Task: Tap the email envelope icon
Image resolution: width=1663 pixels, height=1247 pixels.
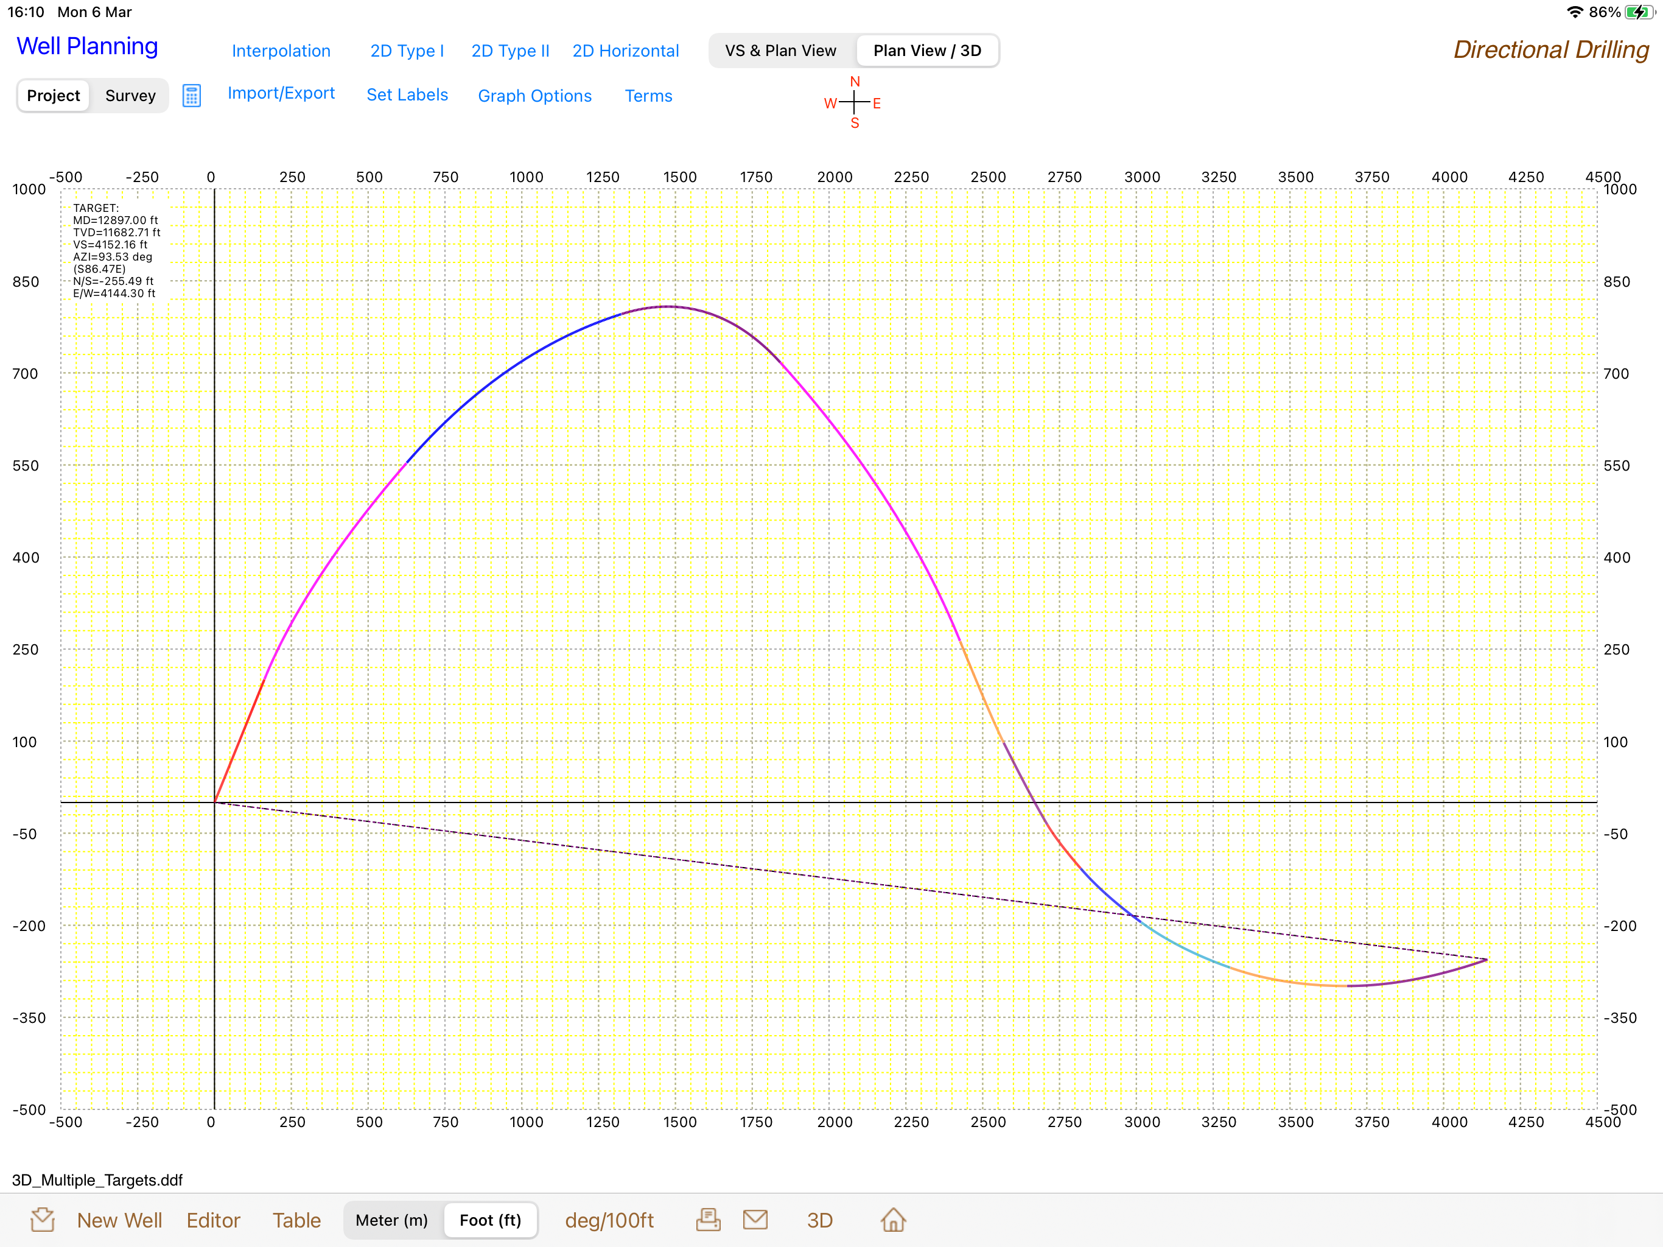Action: coord(755,1219)
